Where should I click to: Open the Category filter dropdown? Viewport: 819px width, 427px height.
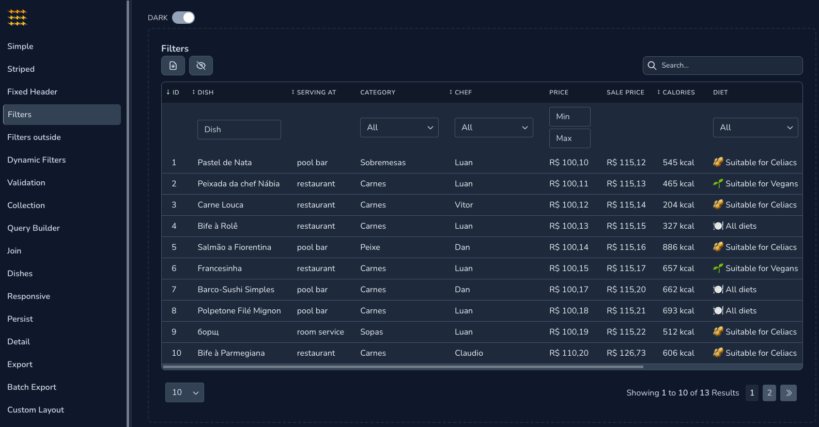tap(399, 128)
